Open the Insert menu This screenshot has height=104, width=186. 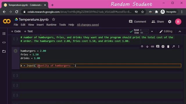[x=40, y=25]
